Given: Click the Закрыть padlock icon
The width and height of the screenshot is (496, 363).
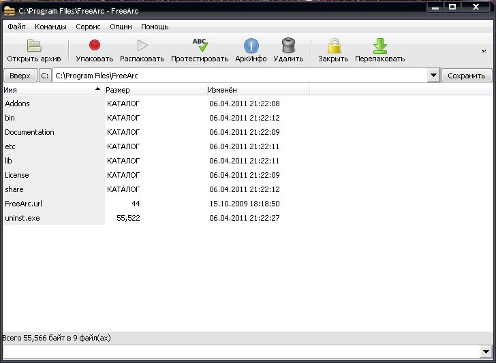Looking at the screenshot, I should 333,46.
